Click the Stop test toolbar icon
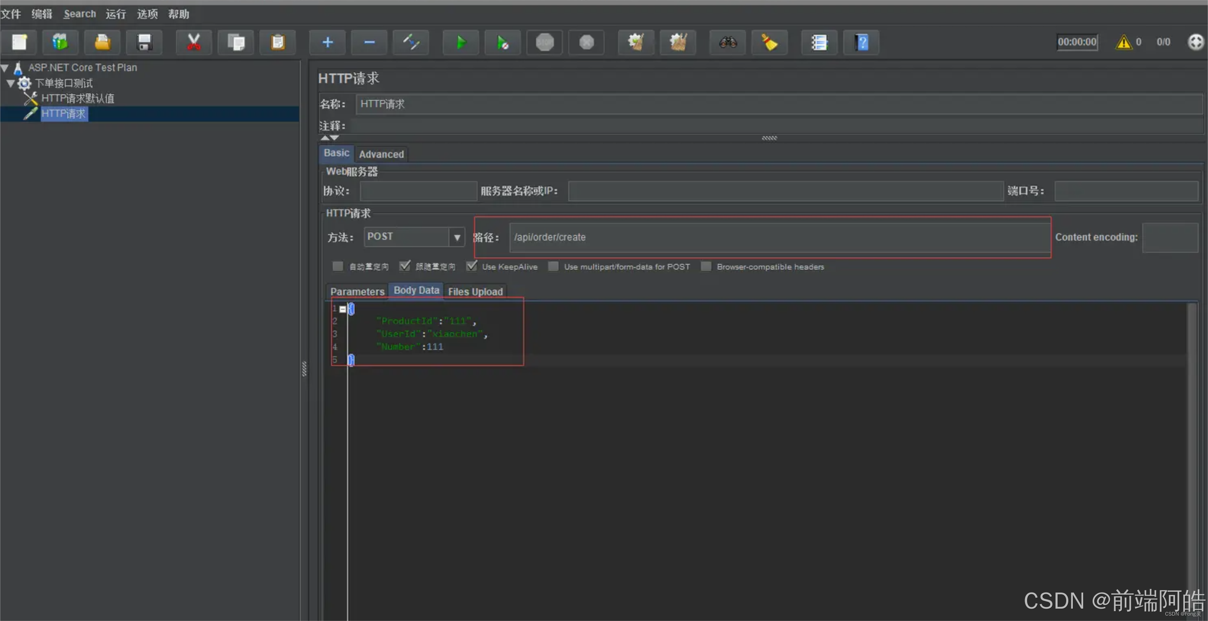The height and width of the screenshot is (621, 1208). [x=544, y=43]
